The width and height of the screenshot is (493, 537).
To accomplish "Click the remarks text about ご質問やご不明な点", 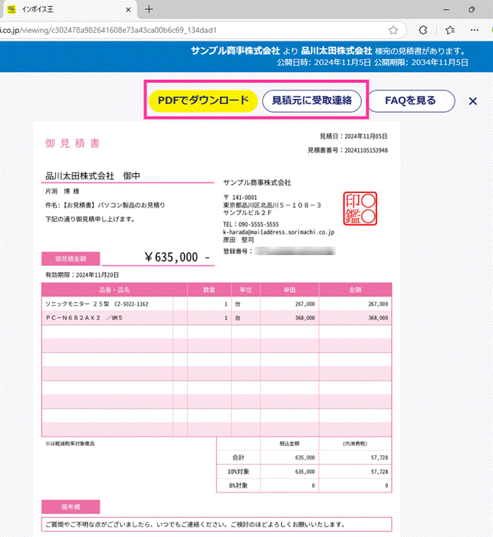I will [195, 524].
